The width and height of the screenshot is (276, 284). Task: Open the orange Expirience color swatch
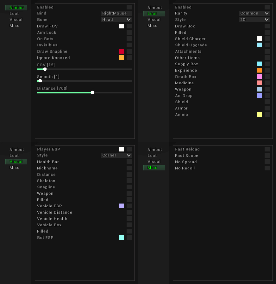259,70
